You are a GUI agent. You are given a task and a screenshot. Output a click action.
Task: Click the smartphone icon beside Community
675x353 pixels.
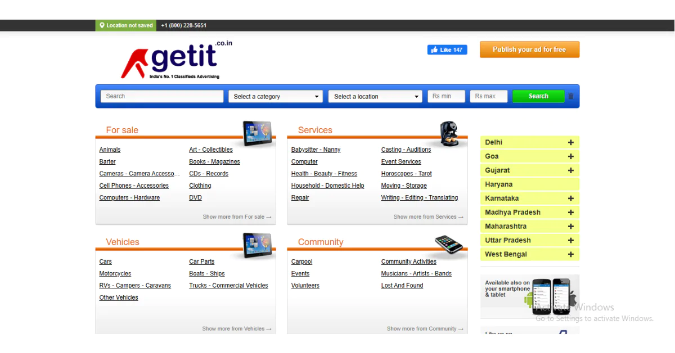tap(449, 244)
